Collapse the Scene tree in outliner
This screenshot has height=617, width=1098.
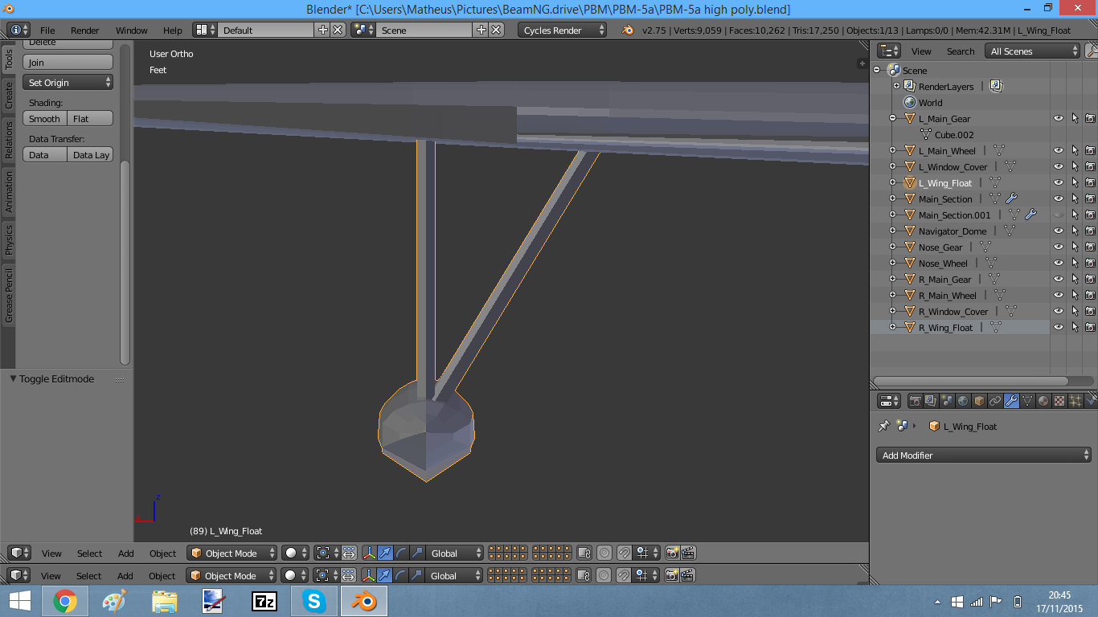point(878,70)
